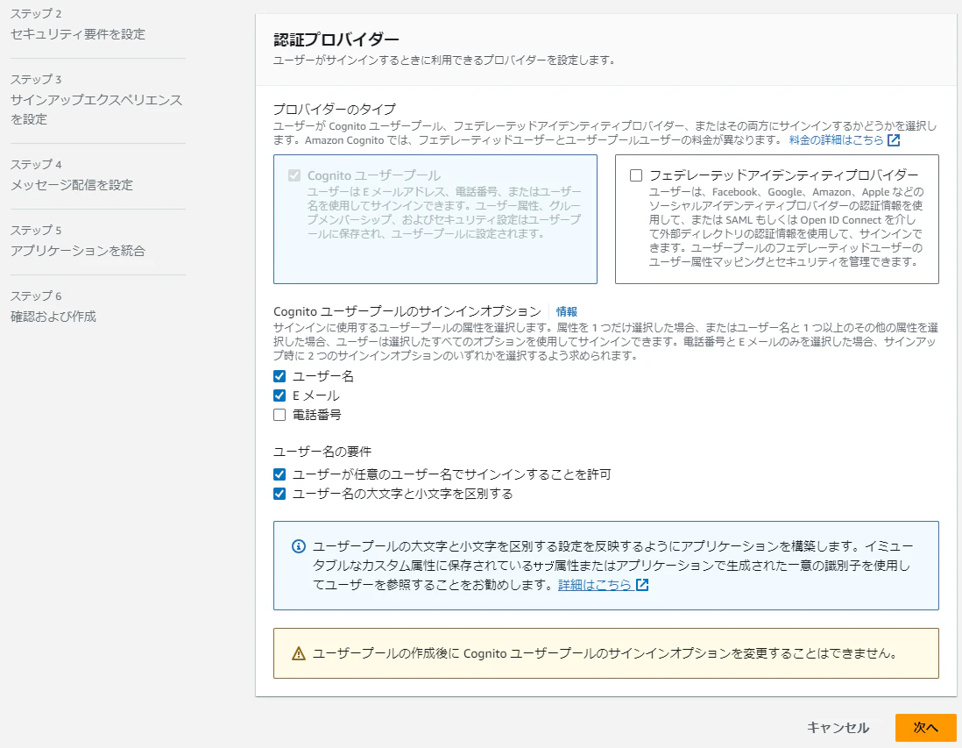Click the 認証プロバイダー heading

click(336, 39)
